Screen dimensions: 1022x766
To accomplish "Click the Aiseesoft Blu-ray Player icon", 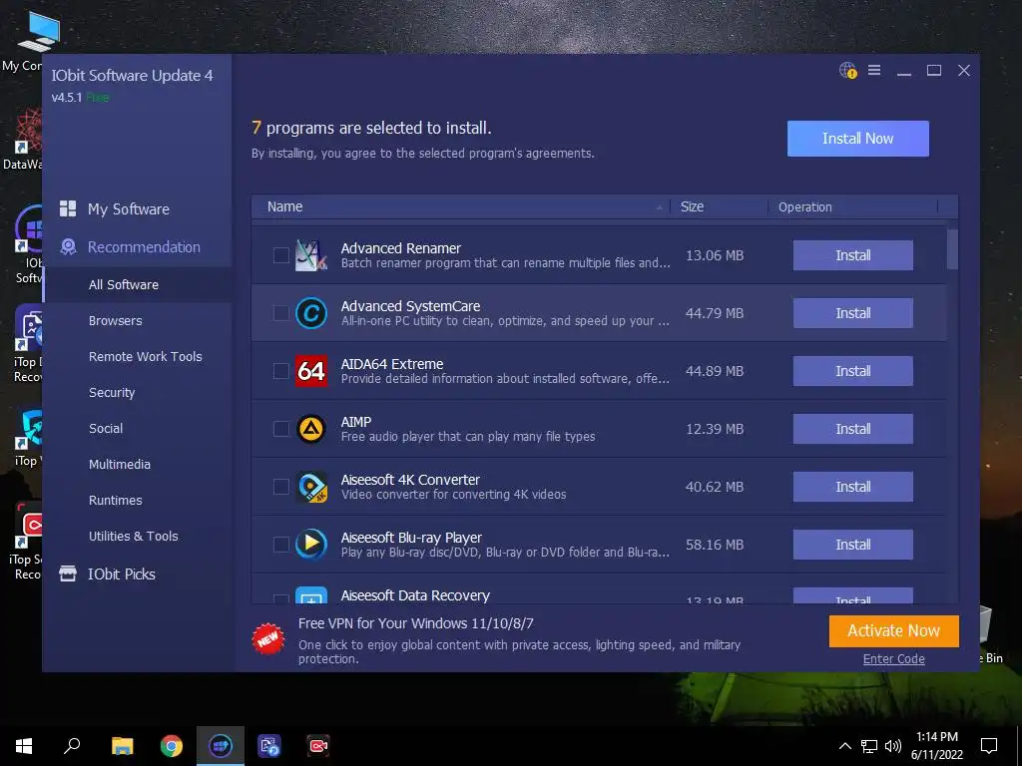I will (x=311, y=545).
